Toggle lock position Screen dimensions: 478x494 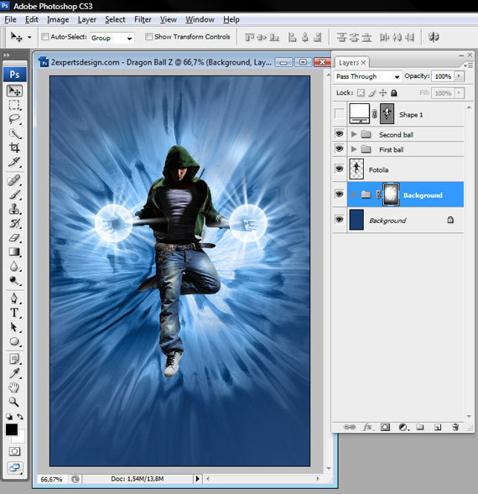[x=383, y=92]
